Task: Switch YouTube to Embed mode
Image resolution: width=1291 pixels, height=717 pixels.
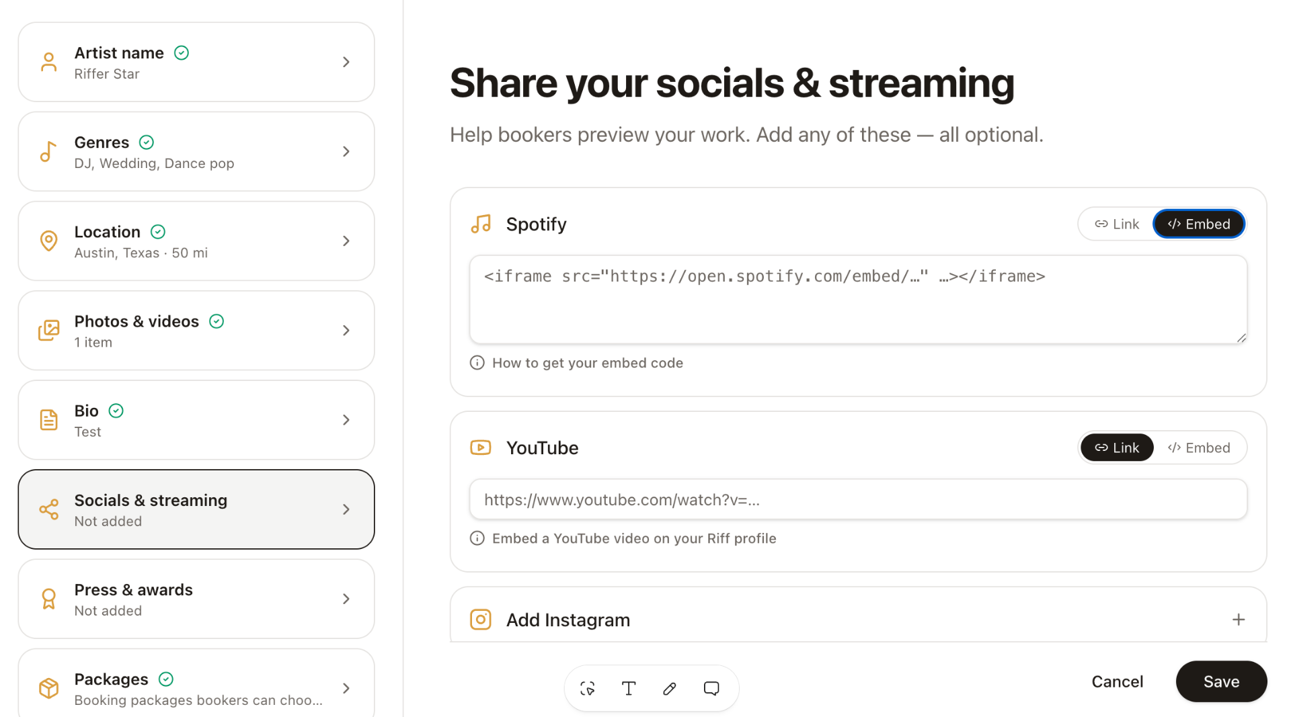Action: (1199, 448)
